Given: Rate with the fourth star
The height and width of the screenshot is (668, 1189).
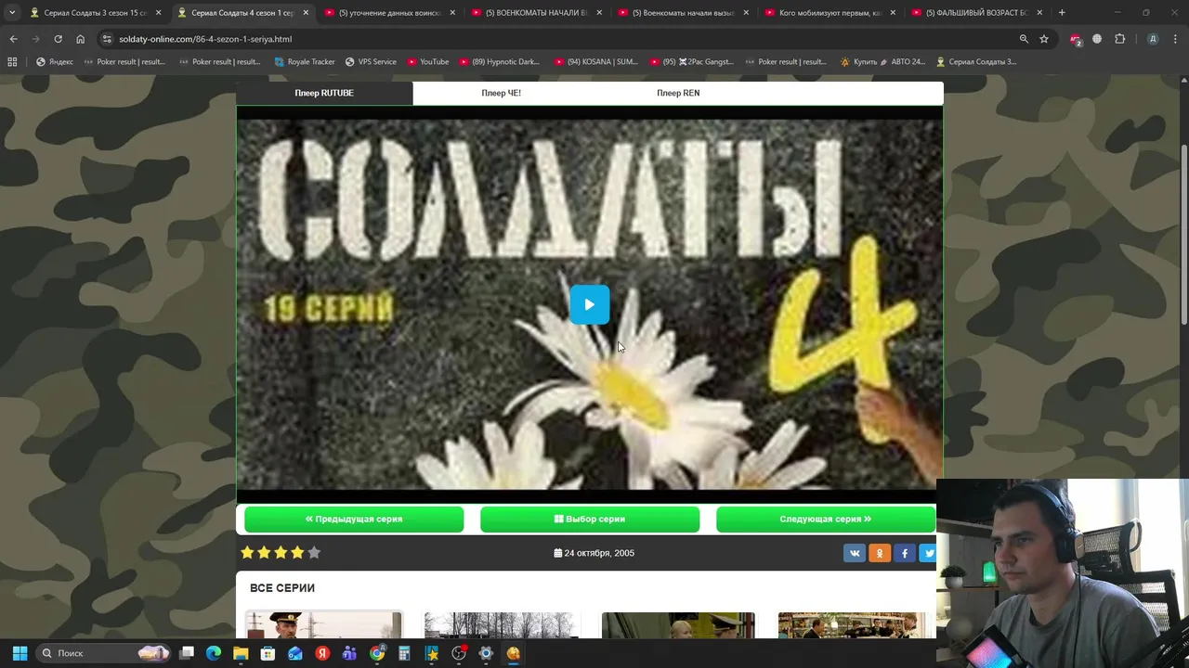Looking at the screenshot, I should coord(297,552).
